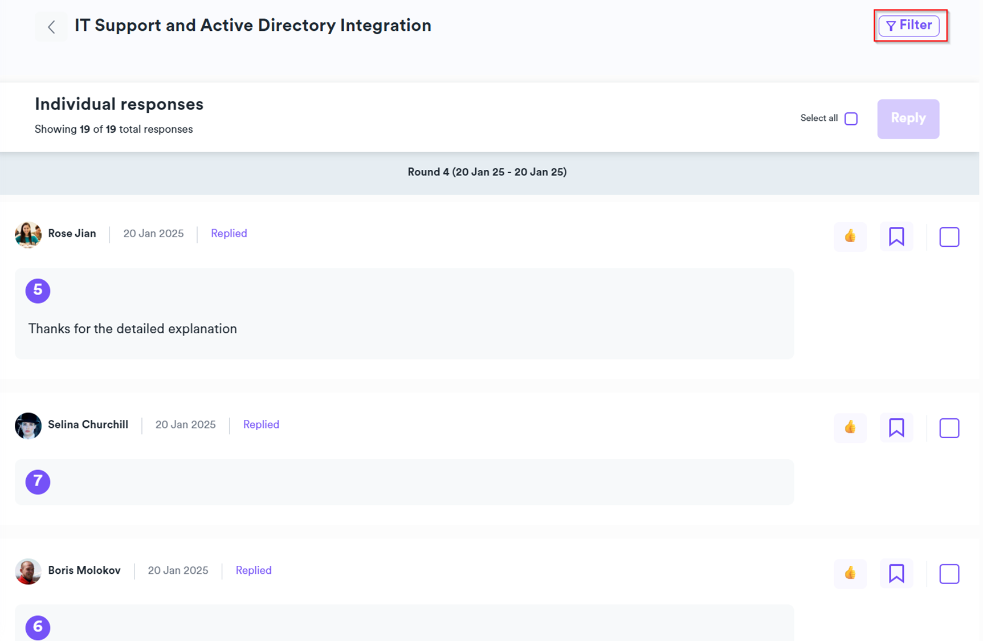The image size is (983, 641).
Task: Bookmark Rose Jian's response
Action: 896,236
